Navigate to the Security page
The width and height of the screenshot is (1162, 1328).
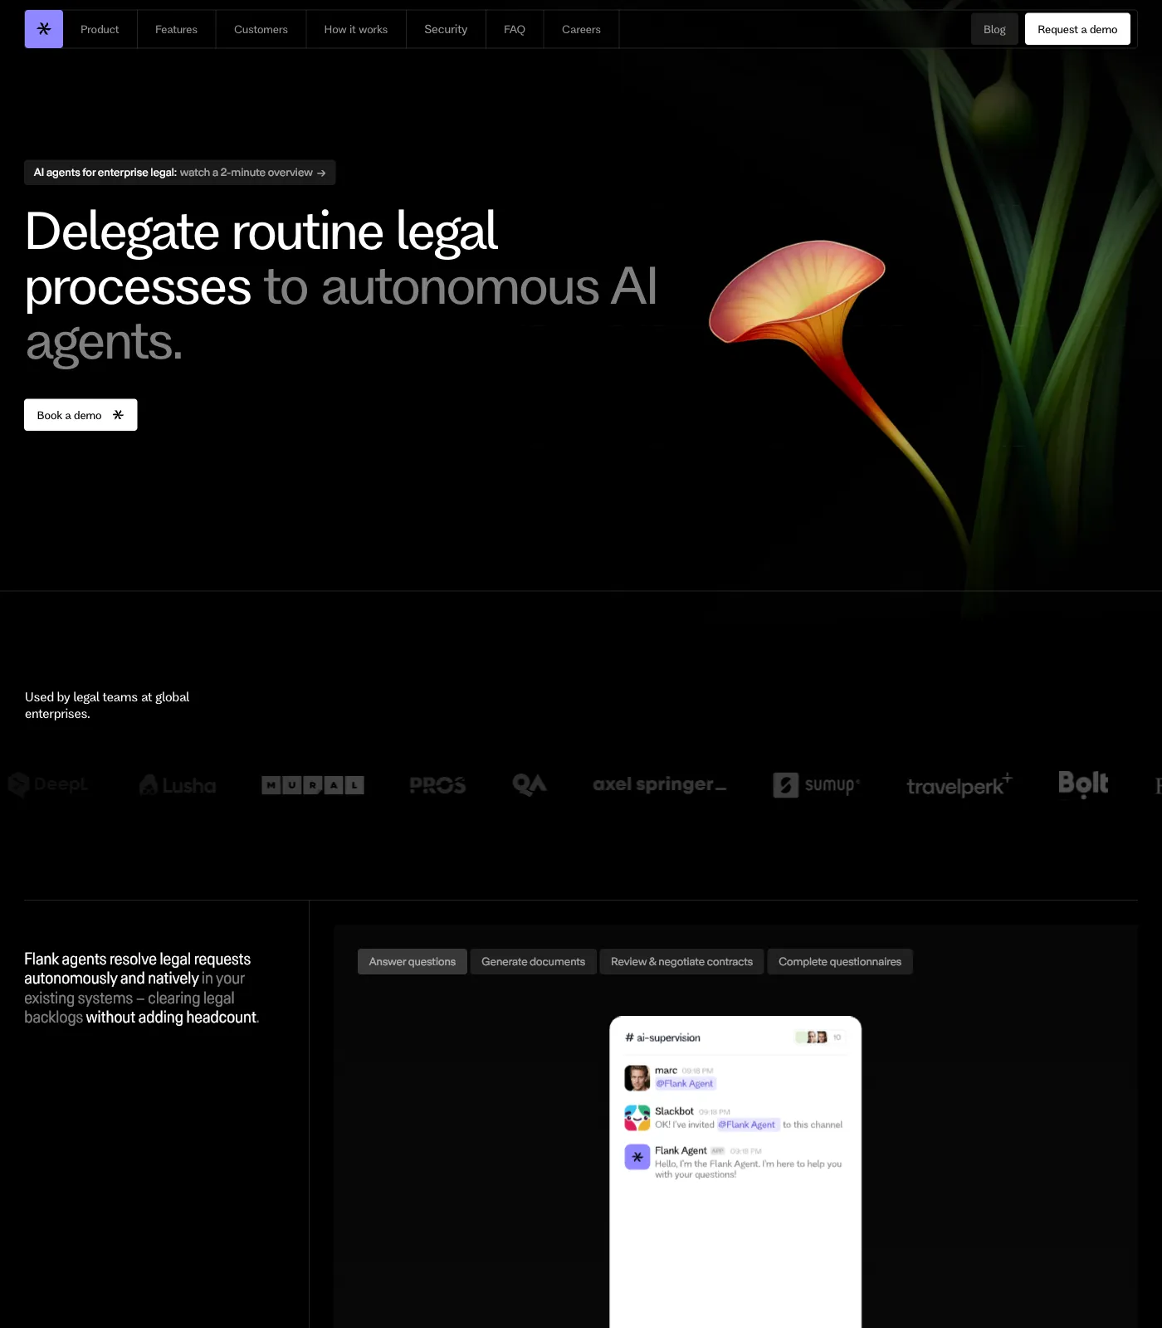pyautogui.click(x=446, y=29)
